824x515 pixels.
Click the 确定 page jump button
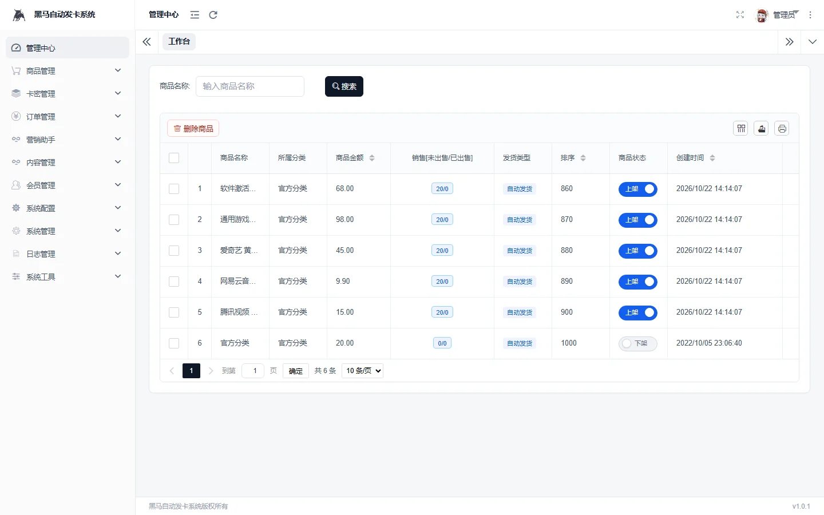pos(296,371)
